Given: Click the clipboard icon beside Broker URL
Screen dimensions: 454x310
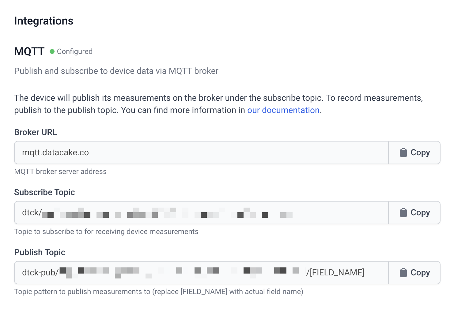Looking at the screenshot, I should coord(403,153).
